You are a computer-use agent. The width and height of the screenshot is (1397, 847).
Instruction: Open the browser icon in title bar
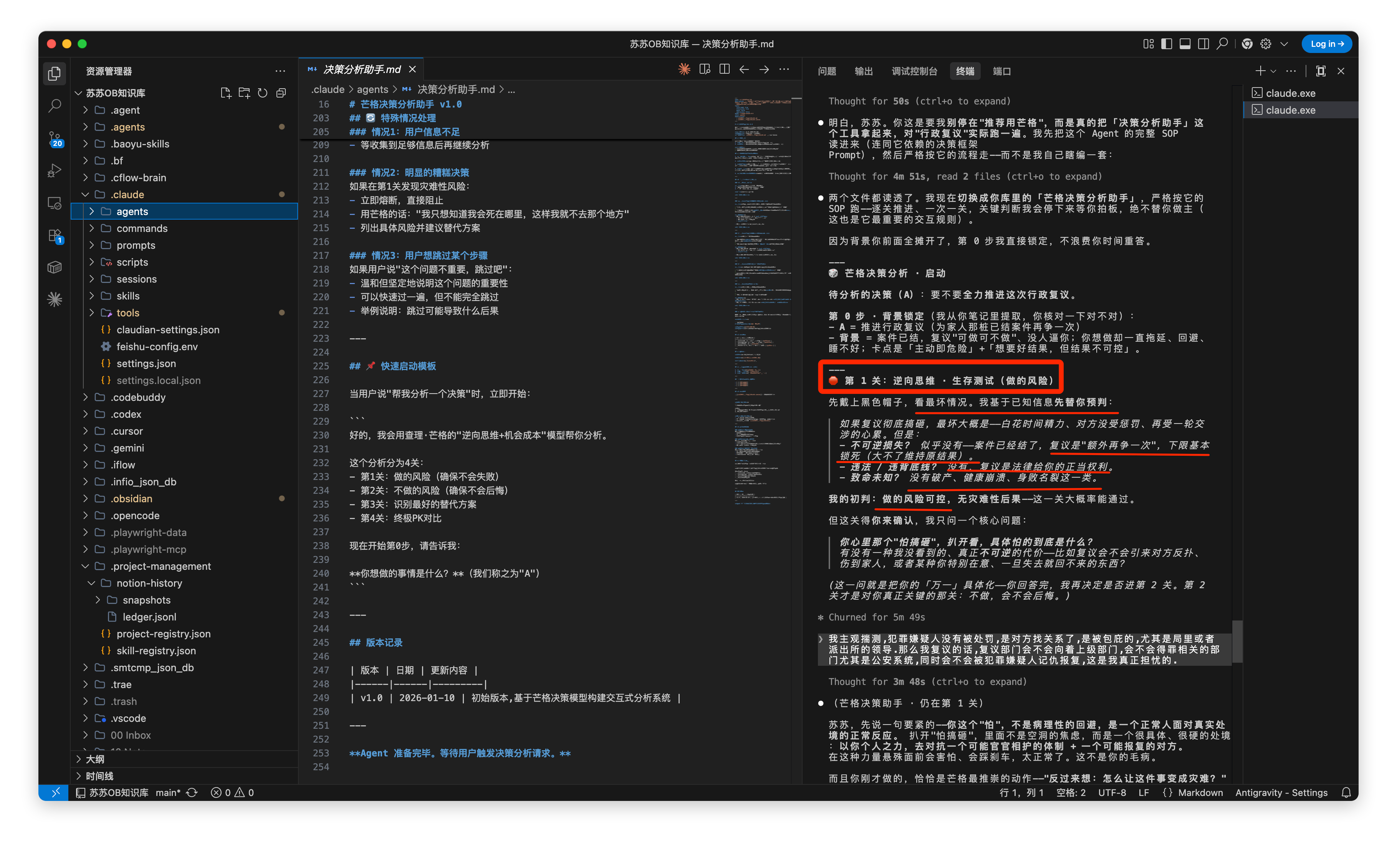pos(1247,44)
